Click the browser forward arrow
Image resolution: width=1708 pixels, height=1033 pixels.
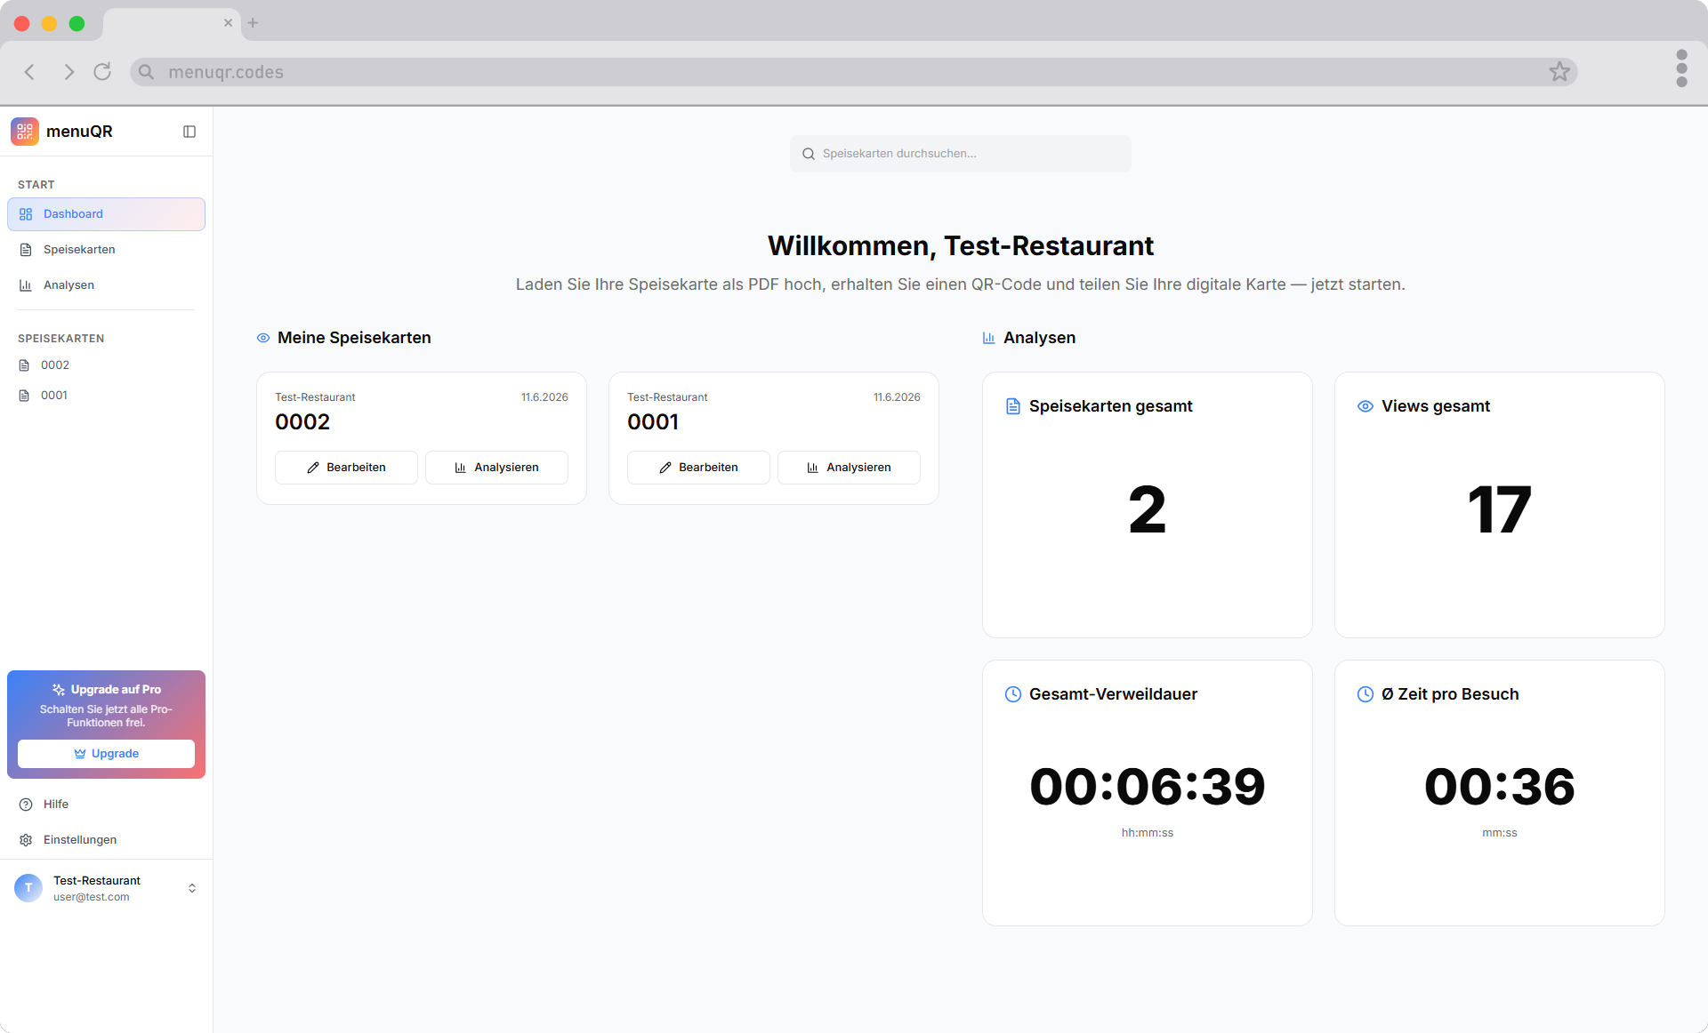[x=68, y=72]
